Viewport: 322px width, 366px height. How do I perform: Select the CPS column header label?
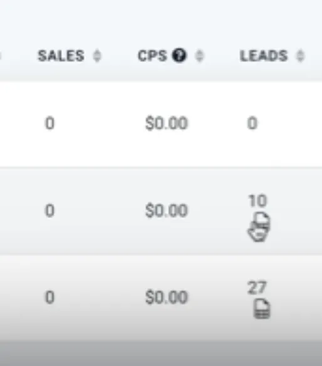point(152,56)
